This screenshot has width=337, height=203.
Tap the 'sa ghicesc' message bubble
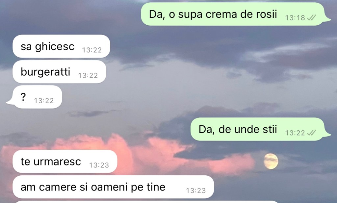click(x=62, y=46)
